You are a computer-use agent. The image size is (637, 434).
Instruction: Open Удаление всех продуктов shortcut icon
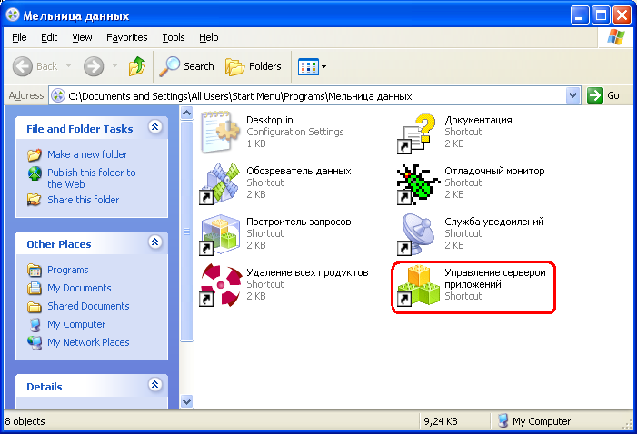218,283
